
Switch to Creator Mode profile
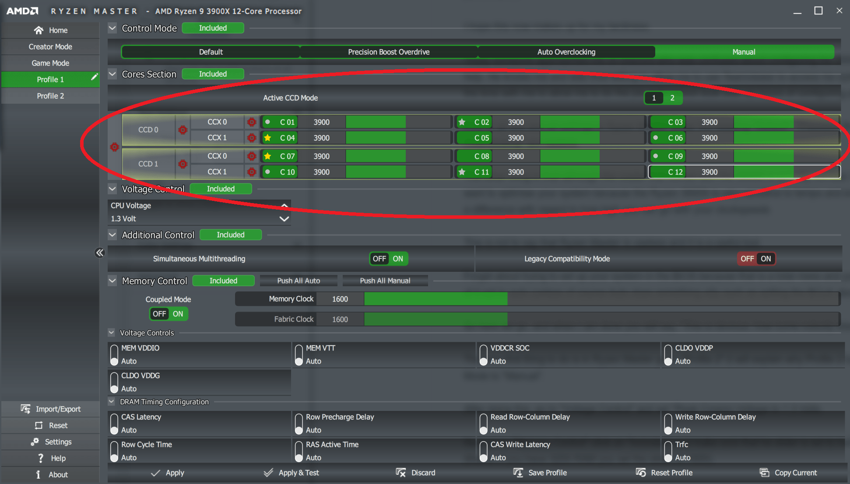pos(50,46)
